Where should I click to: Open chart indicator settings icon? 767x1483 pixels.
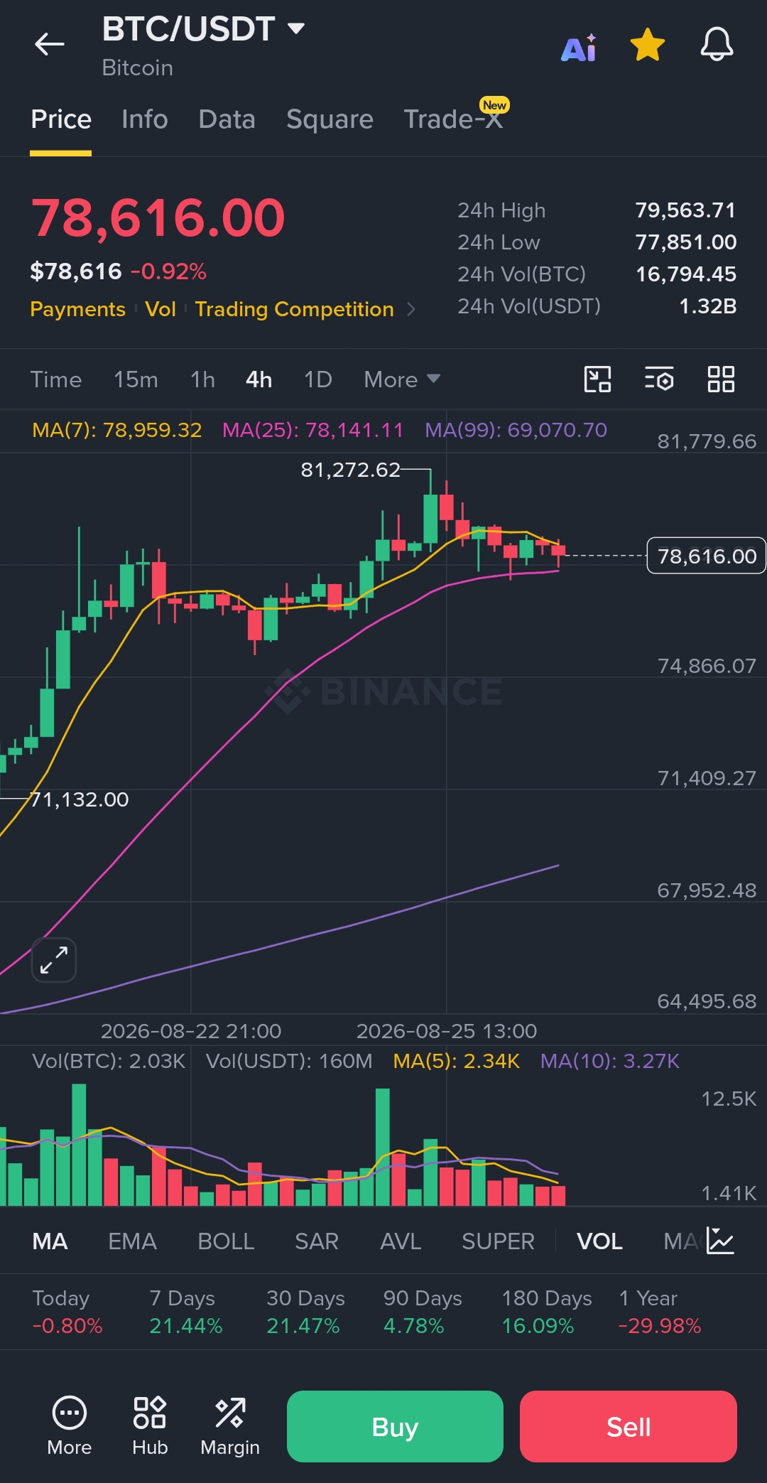659,379
